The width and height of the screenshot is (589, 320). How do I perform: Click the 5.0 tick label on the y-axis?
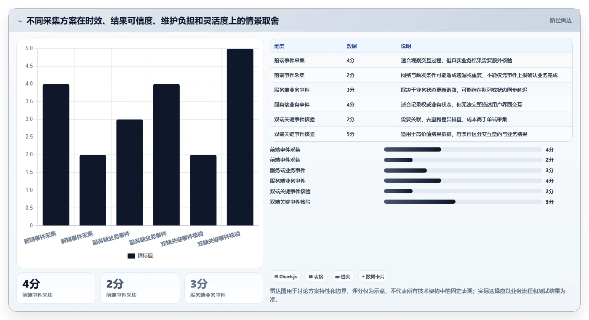coord(29,48)
